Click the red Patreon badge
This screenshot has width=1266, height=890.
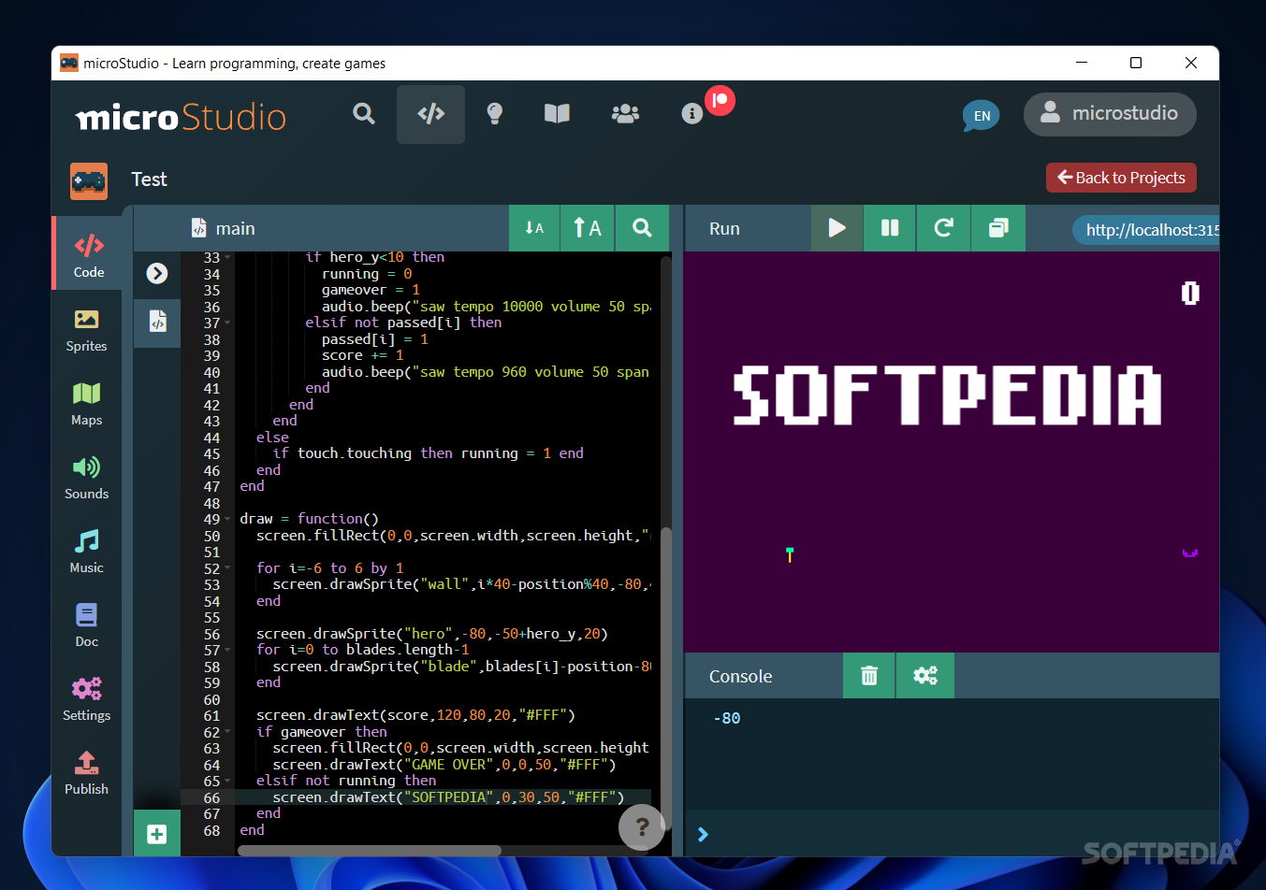coord(720,100)
